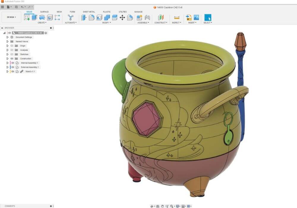Toggle visibility of root Cauldron component
Screen dimensions: 297x208
(x=10, y=33)
